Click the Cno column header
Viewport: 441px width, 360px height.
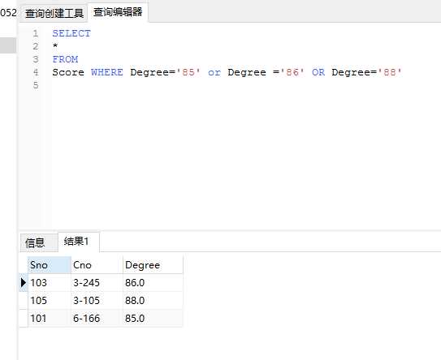(x=97, y=265)
